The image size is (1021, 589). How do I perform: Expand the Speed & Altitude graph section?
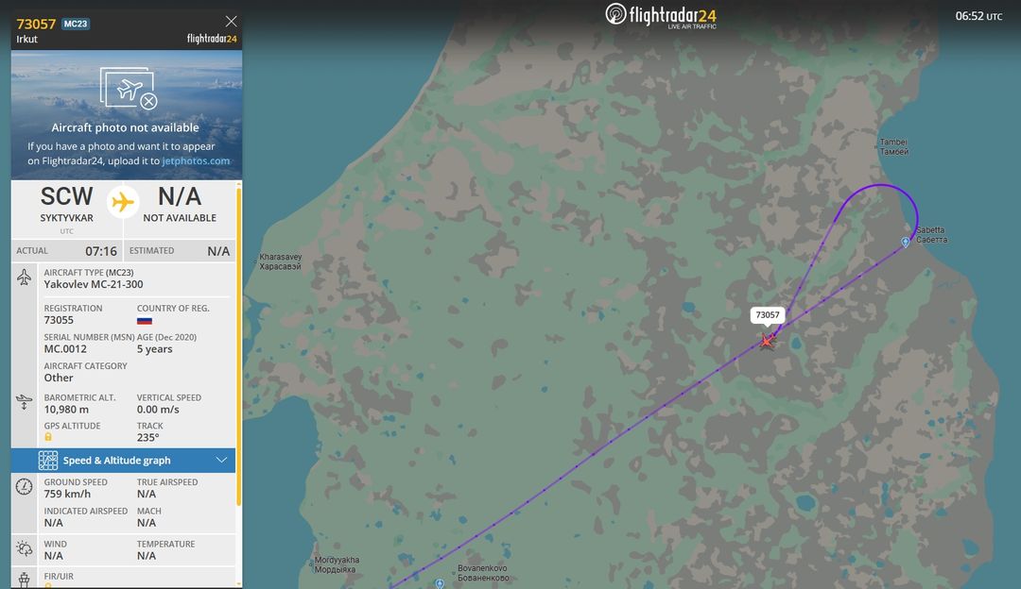click(123, 461)
